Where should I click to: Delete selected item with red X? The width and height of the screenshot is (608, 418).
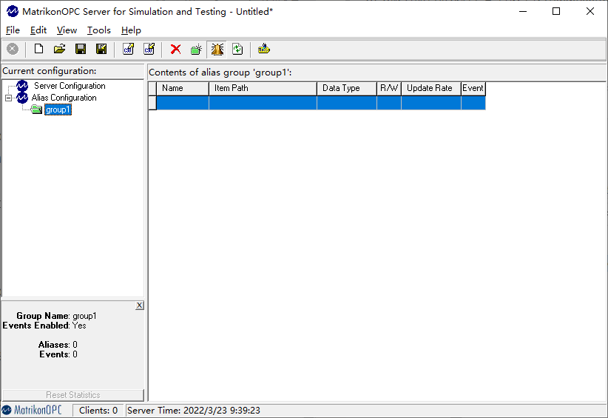click(x=175, y=50)
